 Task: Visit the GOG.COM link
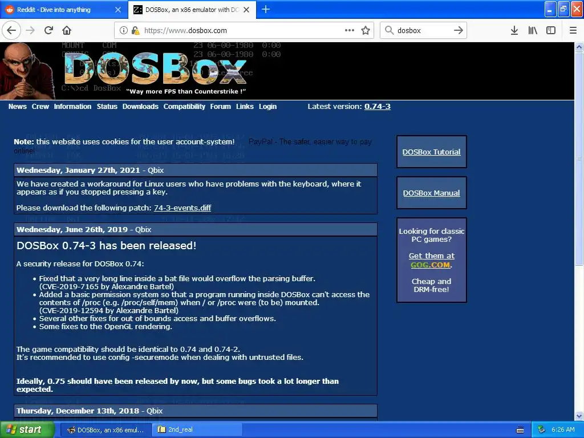(430, 265)
